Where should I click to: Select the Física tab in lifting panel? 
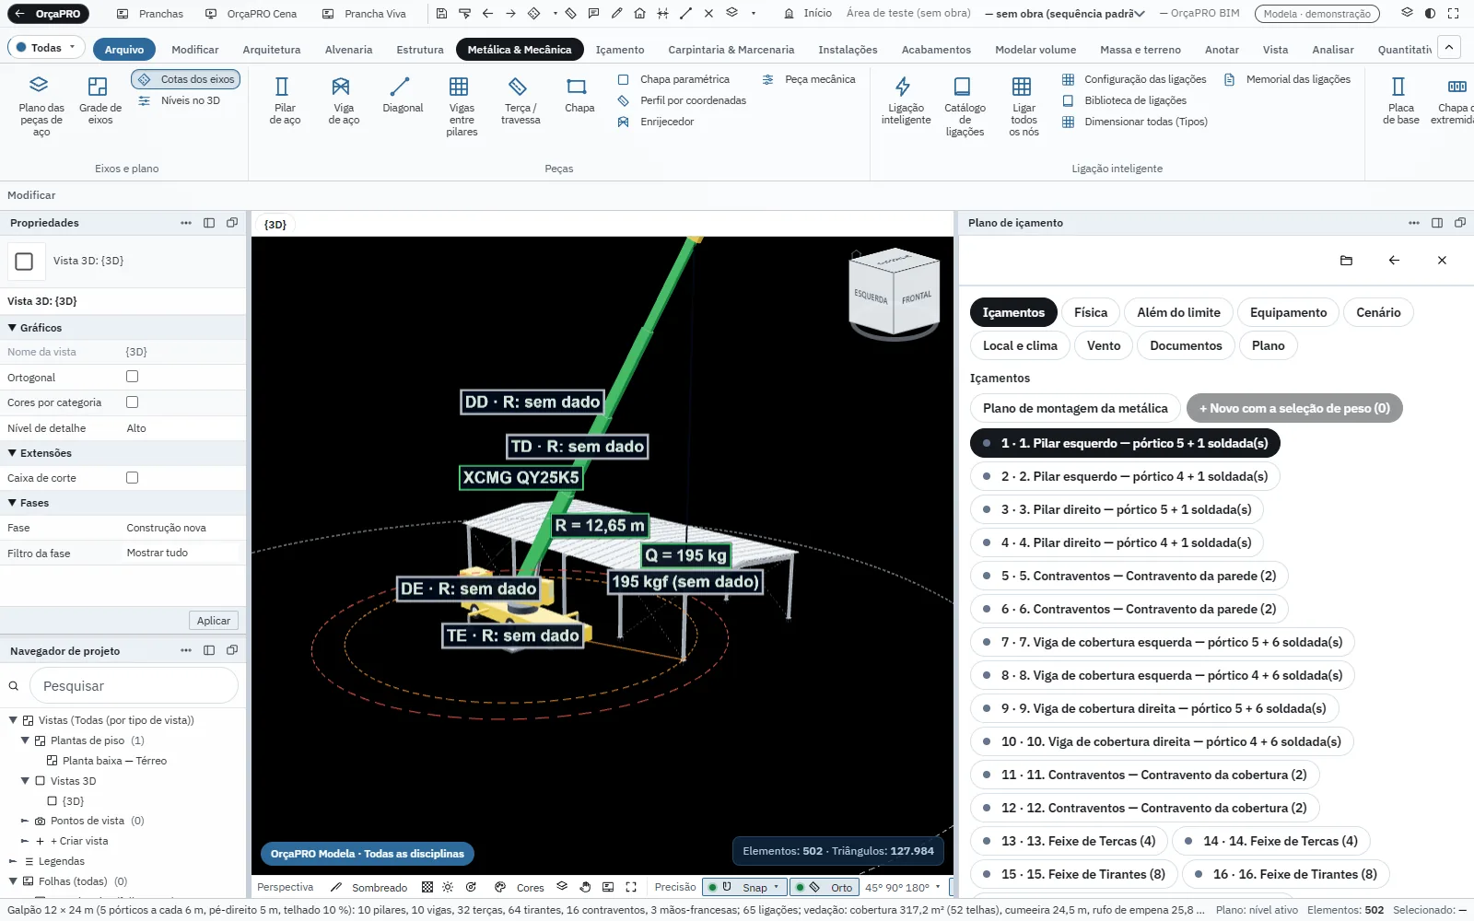click(x=1091, y=312)
